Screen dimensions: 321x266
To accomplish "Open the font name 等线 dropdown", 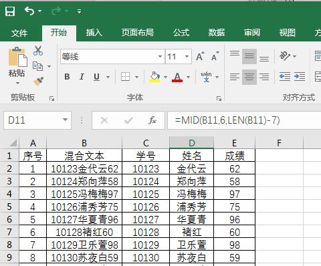I will point(160,57).
